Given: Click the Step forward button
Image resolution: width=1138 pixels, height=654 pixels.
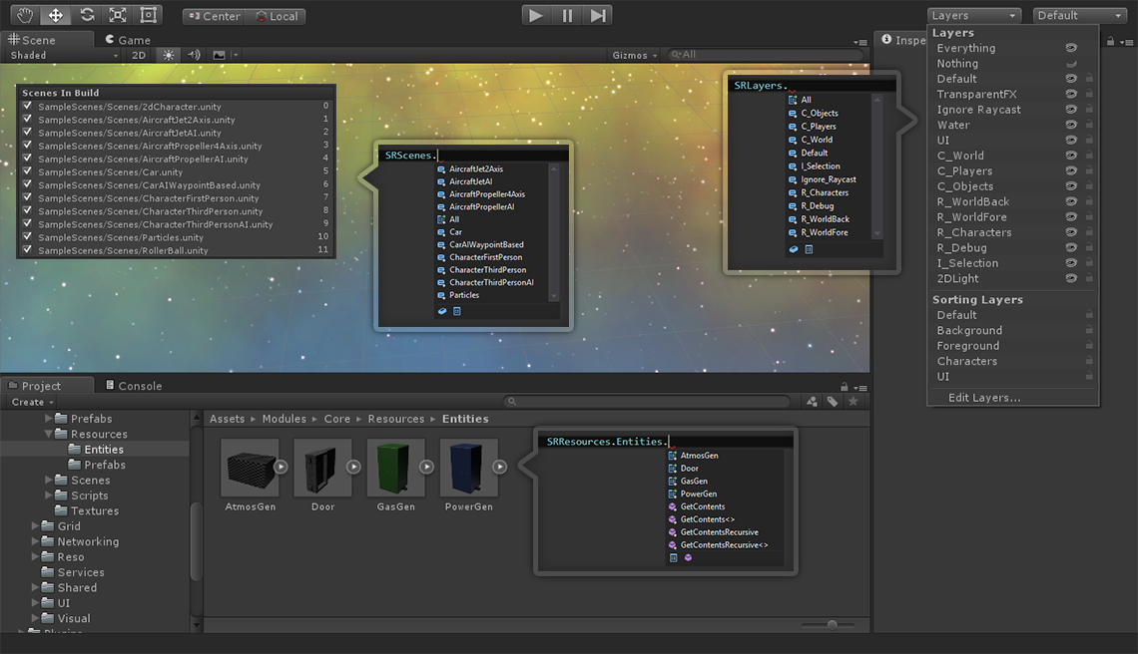Looking at the screenshot, I should 597,15.
